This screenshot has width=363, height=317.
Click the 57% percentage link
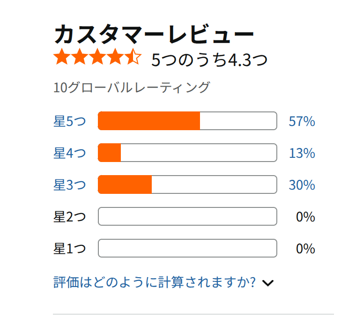pyautogui.click(x=302, y=121)
